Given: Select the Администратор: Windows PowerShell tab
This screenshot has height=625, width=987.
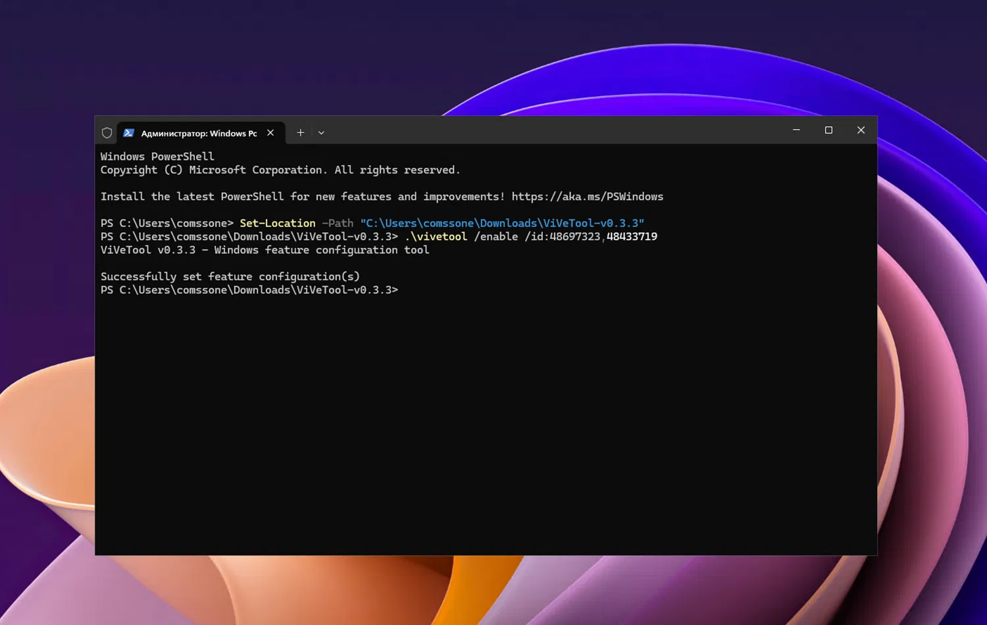Looking at the screenshot, I should click(201, 133).
